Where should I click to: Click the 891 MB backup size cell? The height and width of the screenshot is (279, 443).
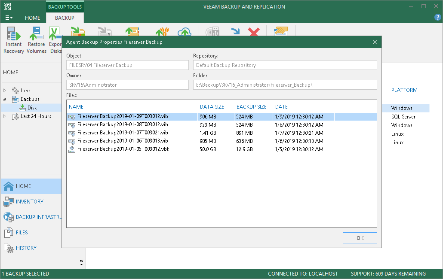[x=244, y=133]
